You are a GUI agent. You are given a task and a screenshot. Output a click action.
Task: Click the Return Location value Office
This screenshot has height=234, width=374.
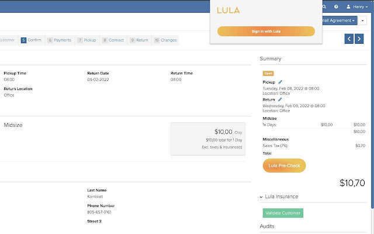pyautogui.click(x=9, y=95)
